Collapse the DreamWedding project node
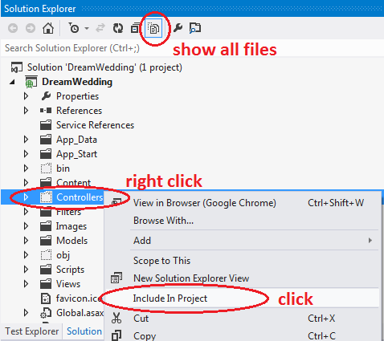The image size is (384, 341). 12,82
